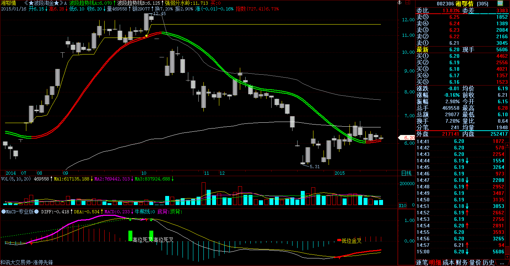
Task: Click the 2015 label on the time axis
Action: point(340,173)
